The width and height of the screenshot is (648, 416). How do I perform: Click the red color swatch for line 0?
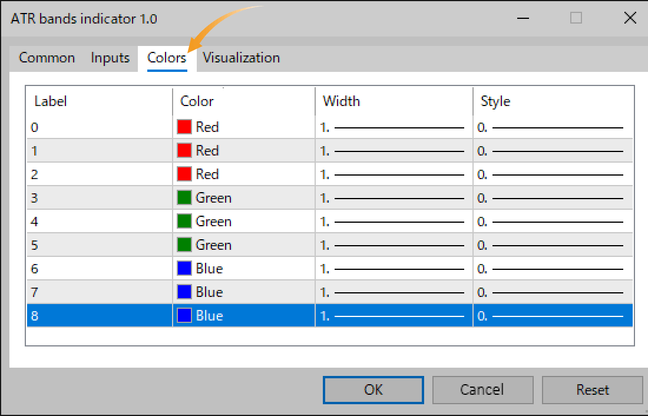pos(185,127)
